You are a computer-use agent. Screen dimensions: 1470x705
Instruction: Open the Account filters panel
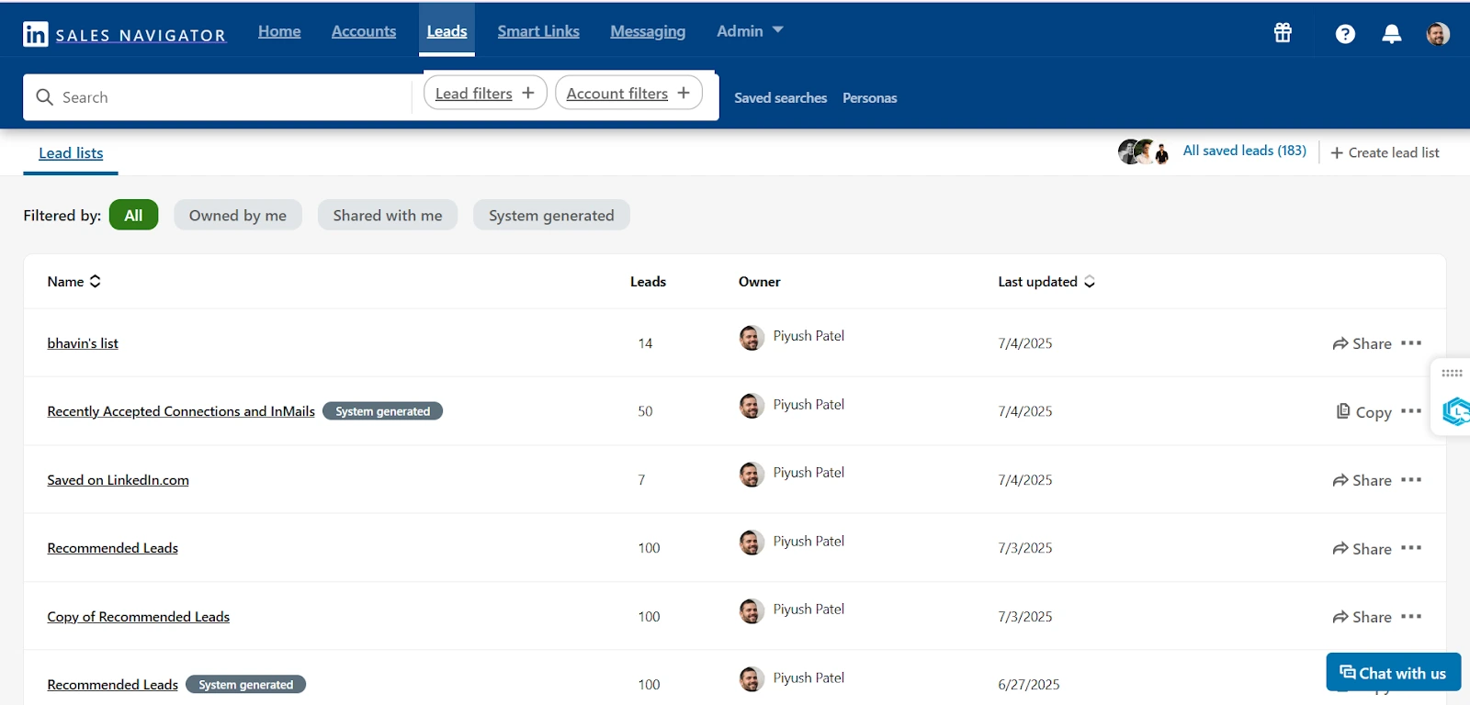628,93
